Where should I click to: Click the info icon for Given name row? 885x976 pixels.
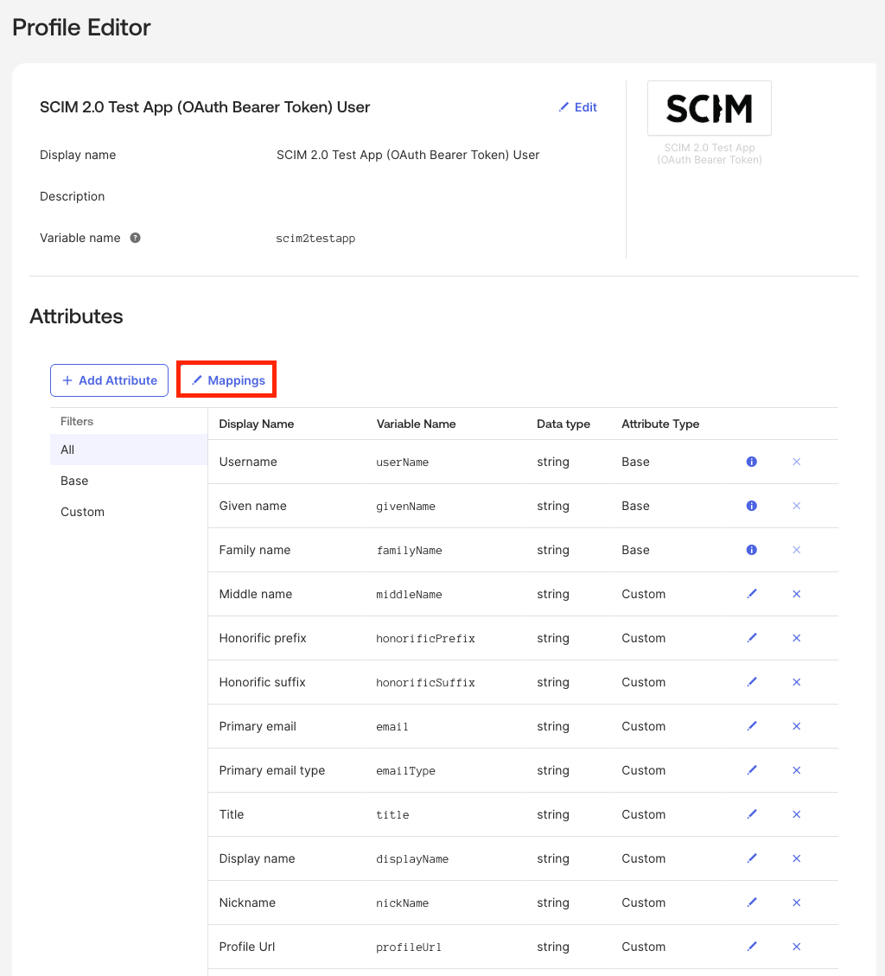point(751,506)
